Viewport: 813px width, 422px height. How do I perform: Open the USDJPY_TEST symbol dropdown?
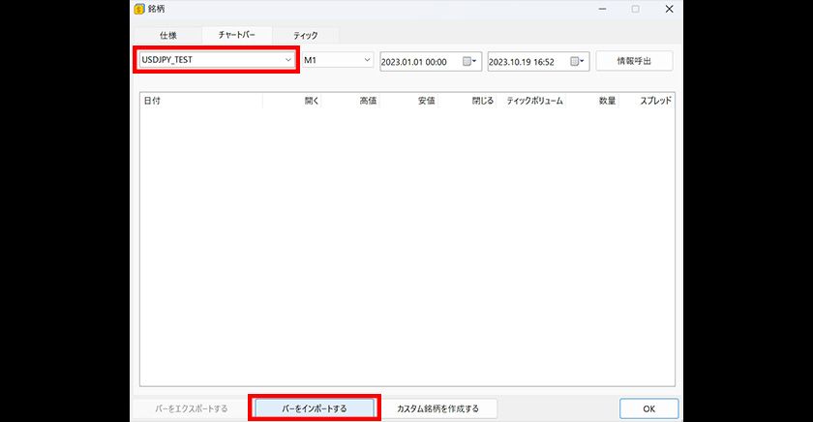(x=217, y=60)
